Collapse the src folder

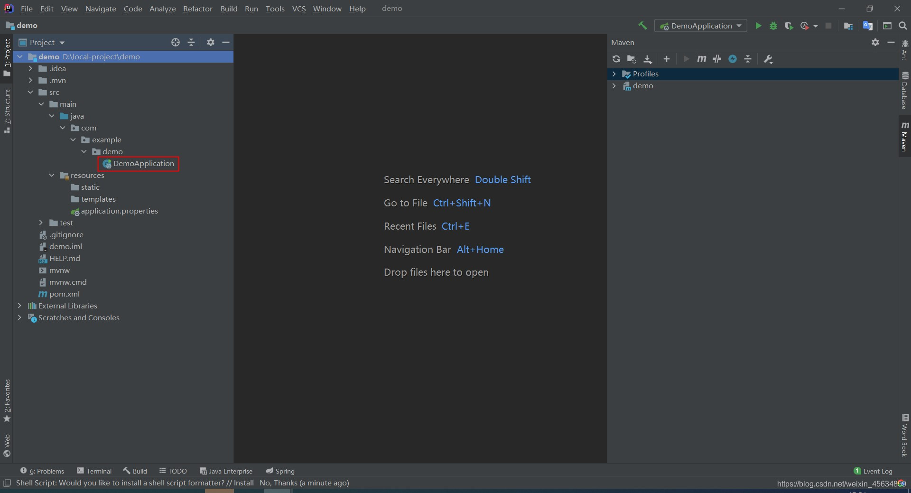[x=30, y=92]
